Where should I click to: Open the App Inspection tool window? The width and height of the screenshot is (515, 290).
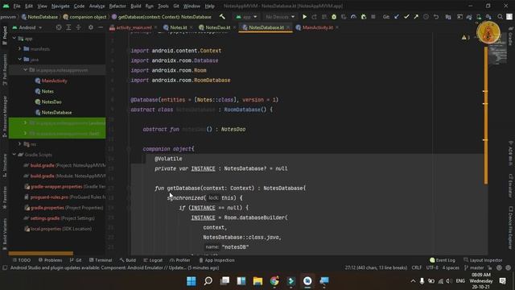[x=216, y=260]
